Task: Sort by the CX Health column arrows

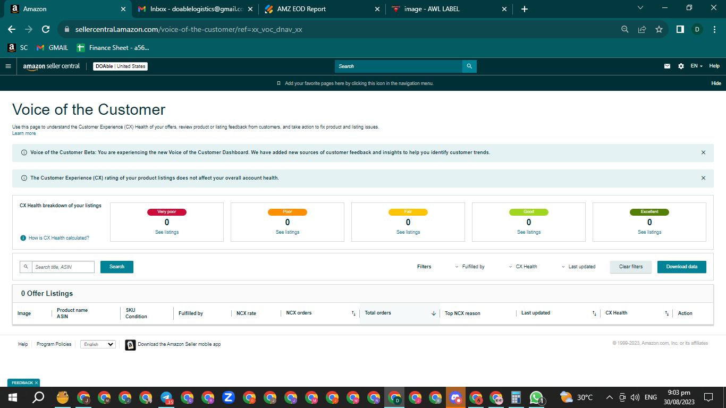Action: 666,313
